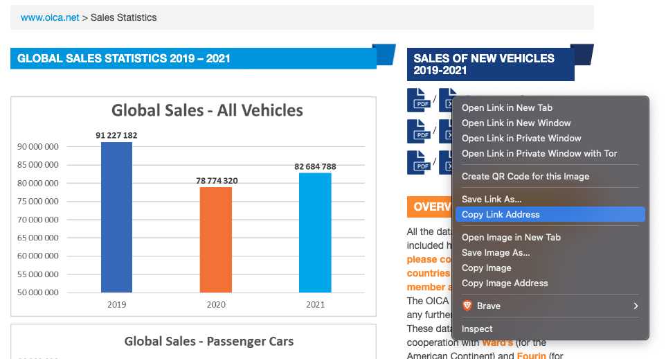Follow the www.oica.net breadcrumb link
The height and width of the screenshot is (359, 666).
pyautogui.click(x=50, y=17)
